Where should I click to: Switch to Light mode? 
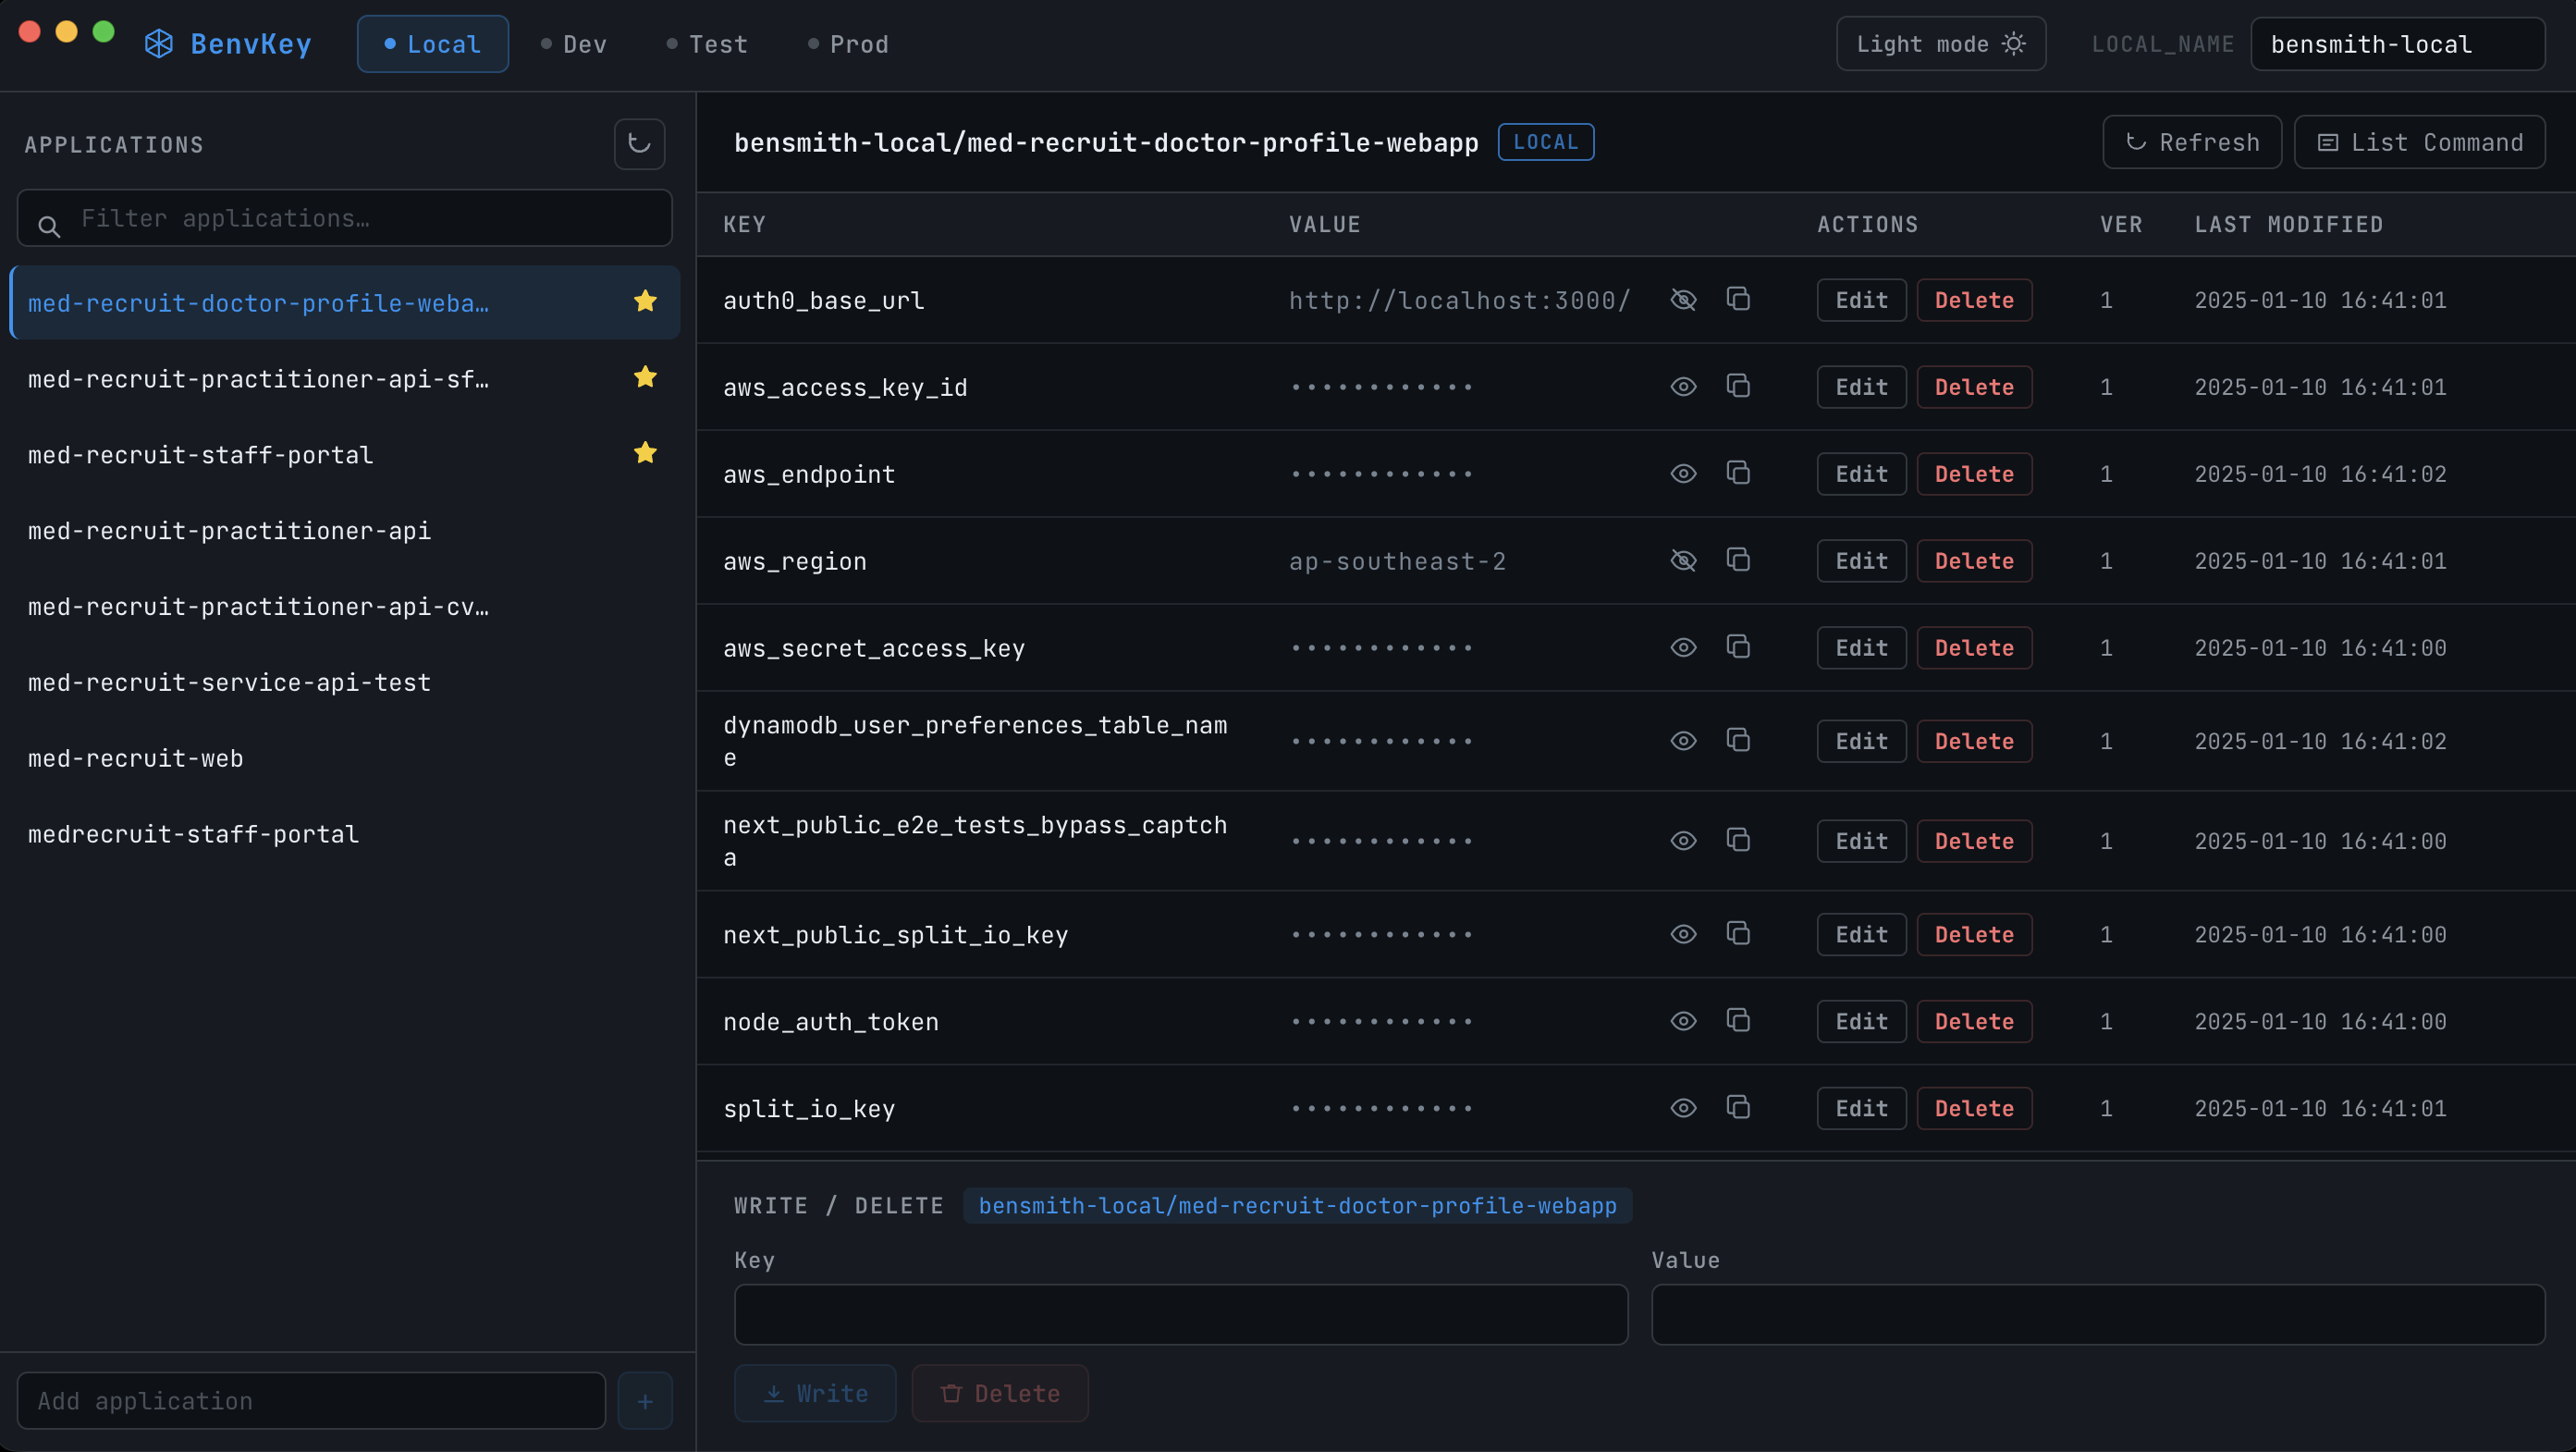coord(1940,44)
